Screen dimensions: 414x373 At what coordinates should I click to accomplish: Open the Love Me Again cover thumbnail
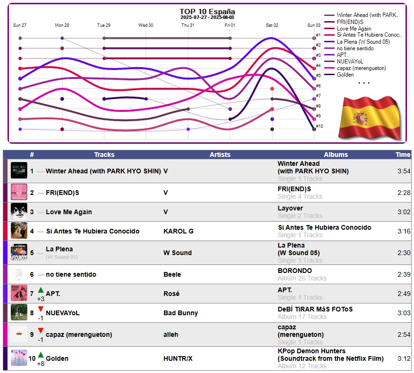click(x=19, y=211)
